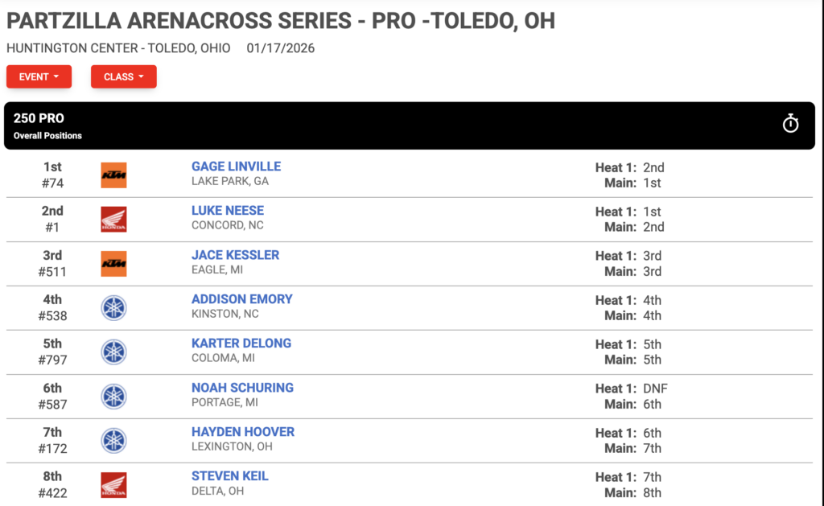This screenshot has width=824, height=506.
Task: Click the Yamaha logo beside Noah Schuring
Action: (x=113, y=396)
